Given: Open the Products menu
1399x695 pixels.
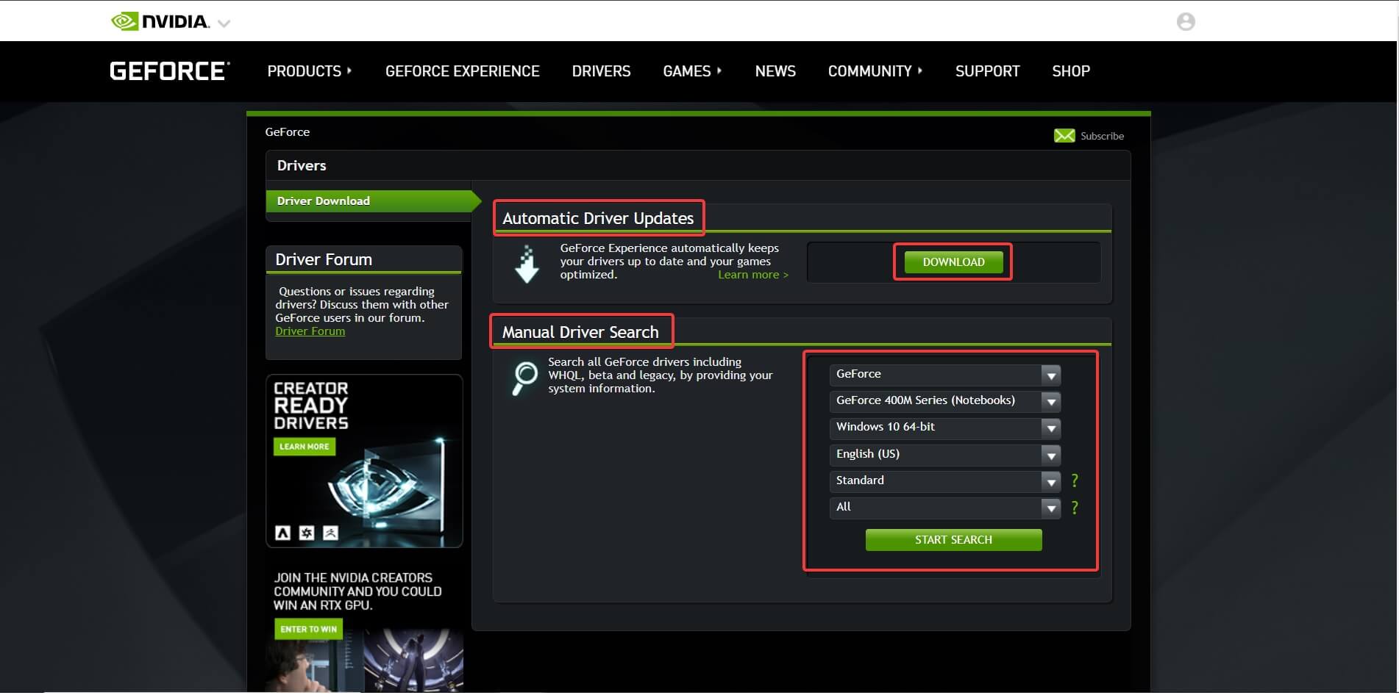Looking at the screenshot, I should tap(309, 71).
